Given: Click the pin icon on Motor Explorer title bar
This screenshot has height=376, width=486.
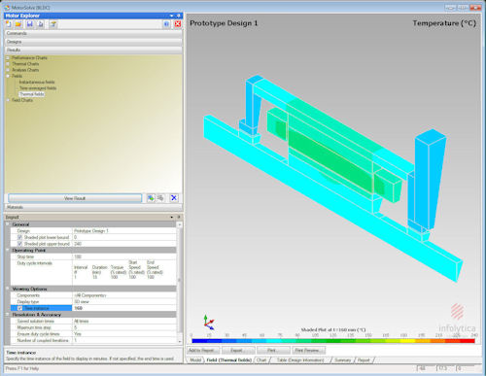Looking at the screenshot, I should point(178,16).
